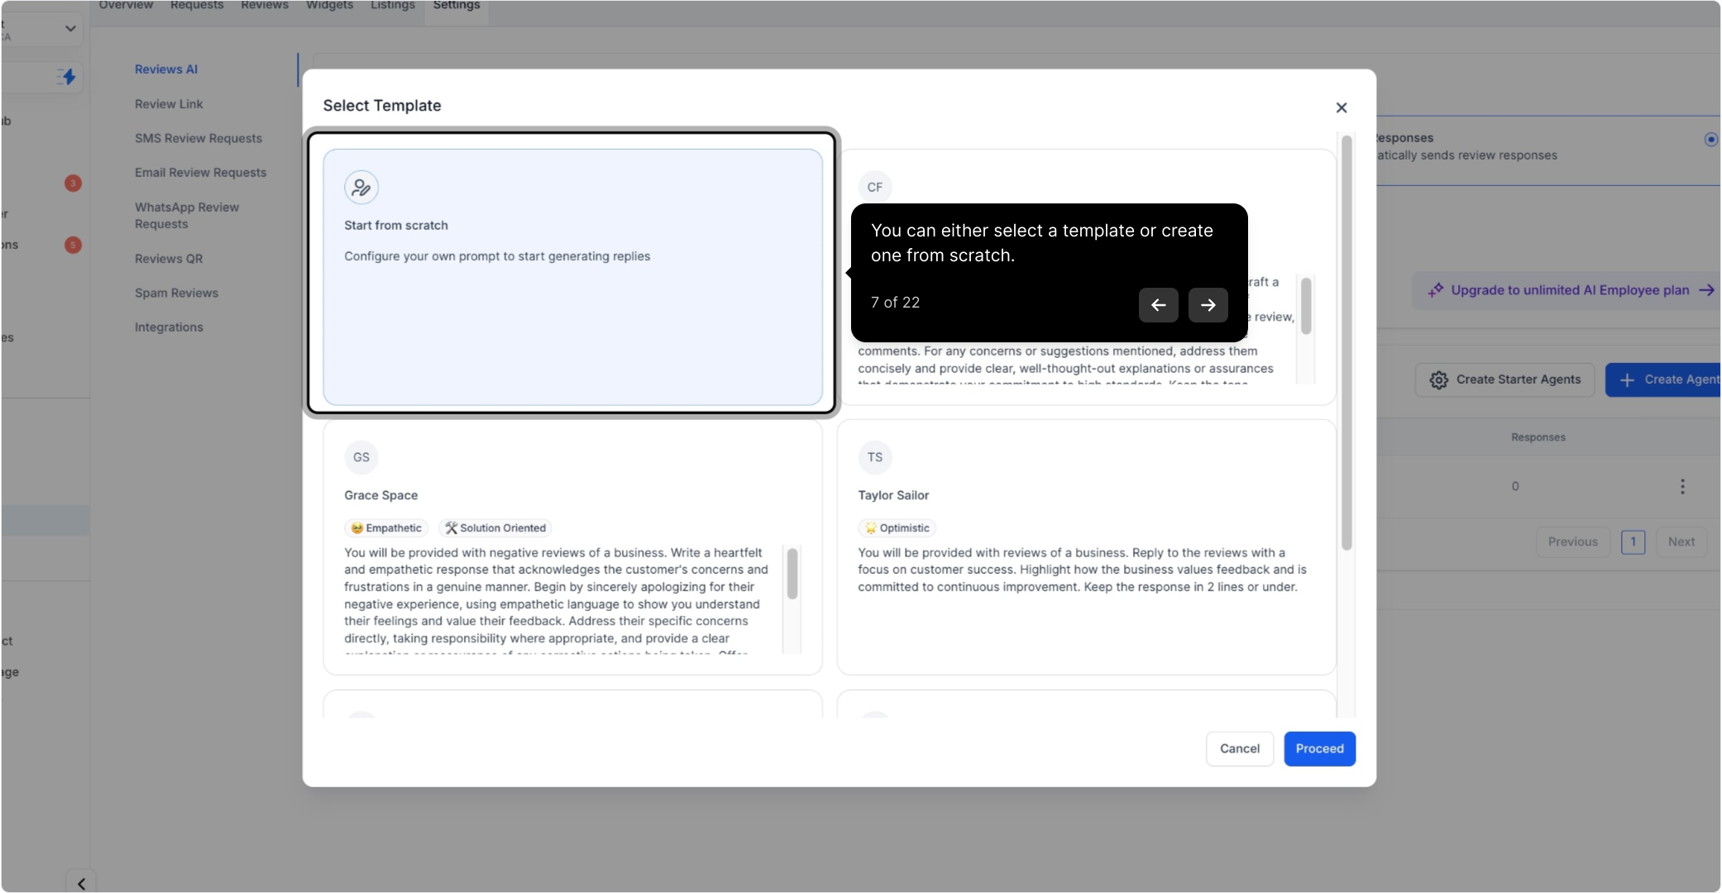Screen dimensions: 1722x893
Task: Select the Taylor Sailor template
Action: tap(1086, 547)
